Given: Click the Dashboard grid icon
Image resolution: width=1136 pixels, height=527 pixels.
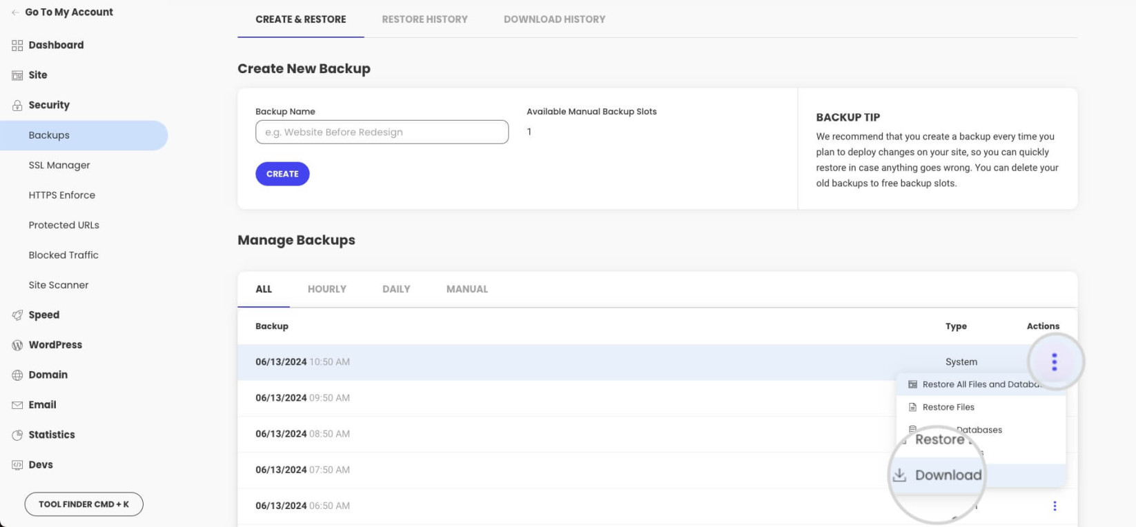Looking at the screenshot, I should point(17,46).
